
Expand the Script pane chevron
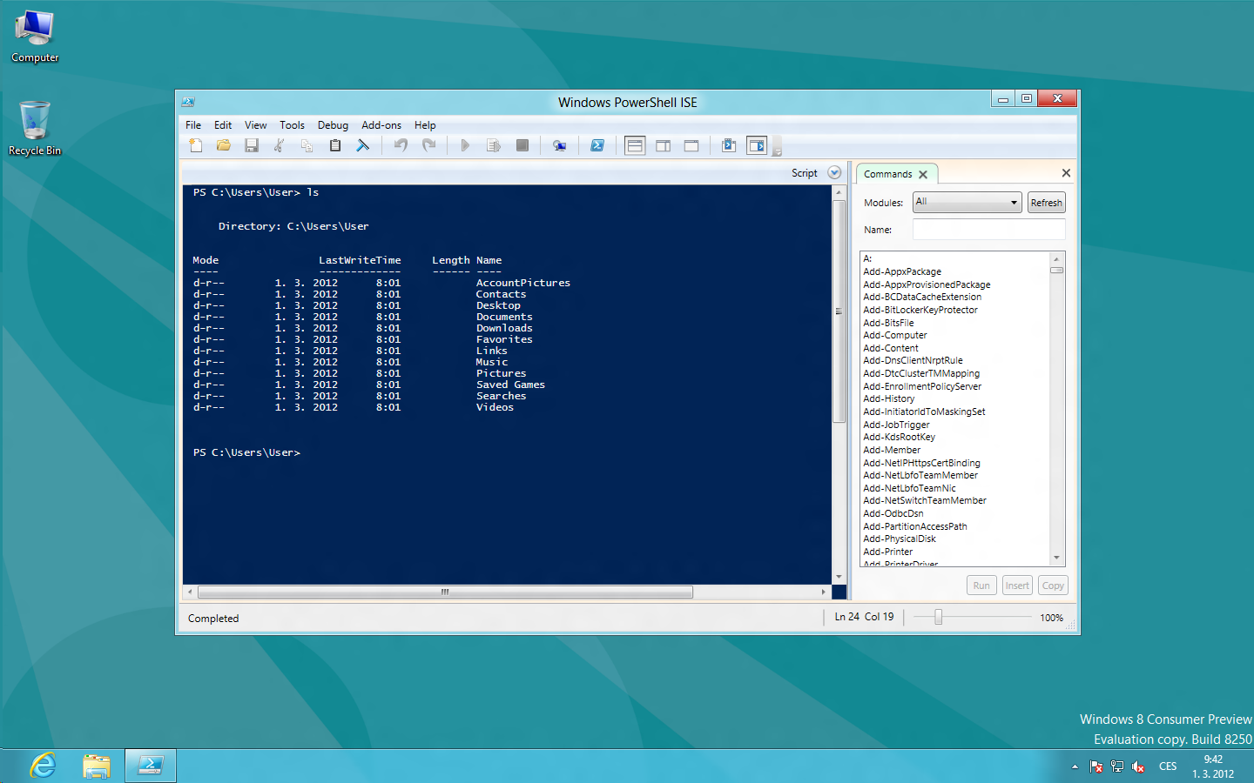[x=834, y=172]
